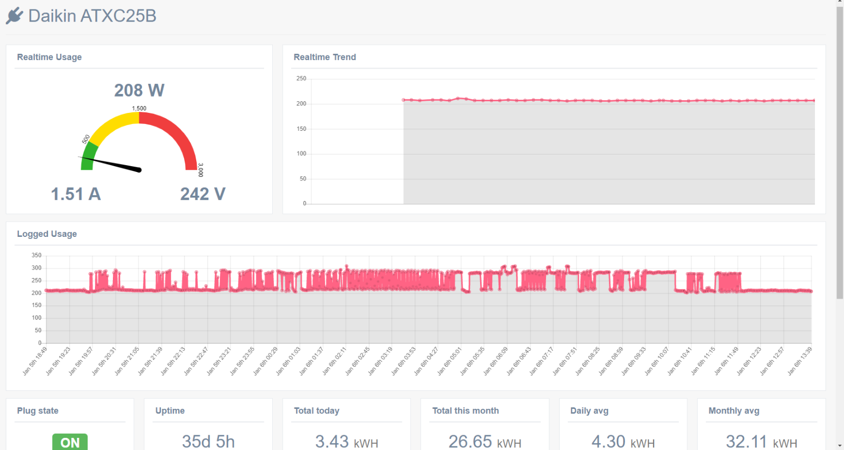This screenshot has height=450, width=844.
Task: Click the 250 label on Realtime Trend axis
Action: [x=301, y=78]
